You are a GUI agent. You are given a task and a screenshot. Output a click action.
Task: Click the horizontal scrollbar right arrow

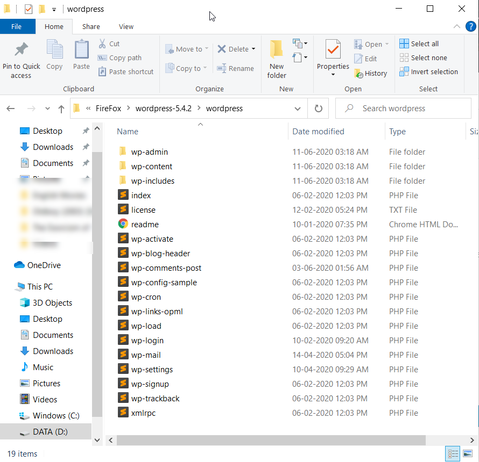click(x=471, y=440)
